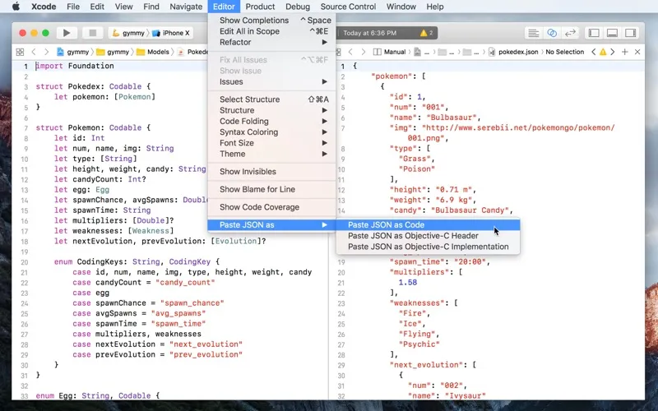Open the Navigate menu
This screenshot has height=411, width=658.
[x=186, y=7]
